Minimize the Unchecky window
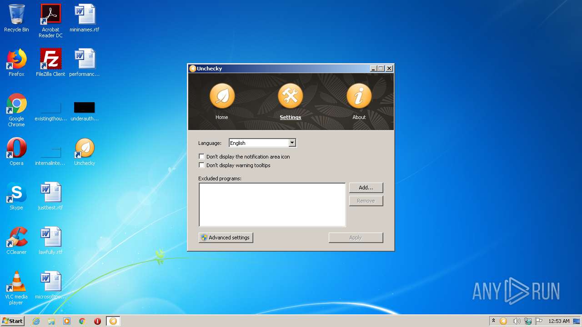The height and width of the screenshot is (327, 582). 373,69
